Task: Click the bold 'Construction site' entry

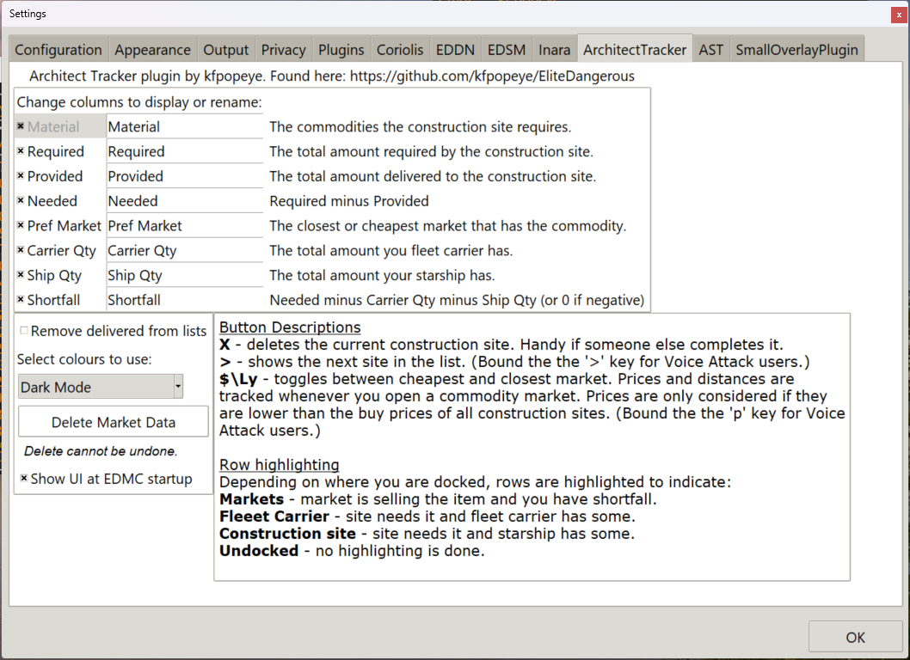Action: point(288,535)
